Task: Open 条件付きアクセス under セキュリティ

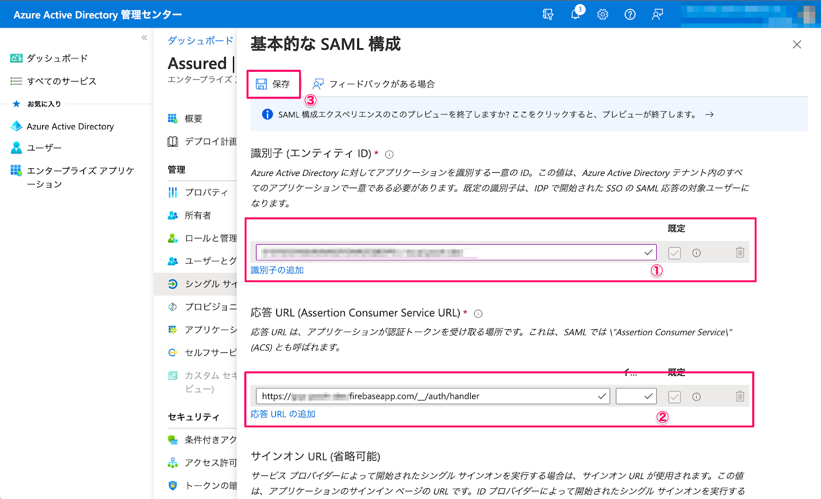Action: [x=202, y=440]
